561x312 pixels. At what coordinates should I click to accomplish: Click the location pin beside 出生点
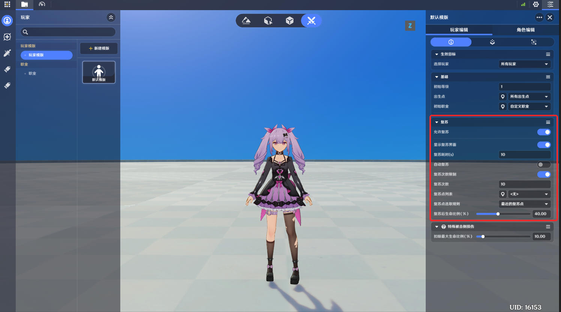tap(503, 97)
